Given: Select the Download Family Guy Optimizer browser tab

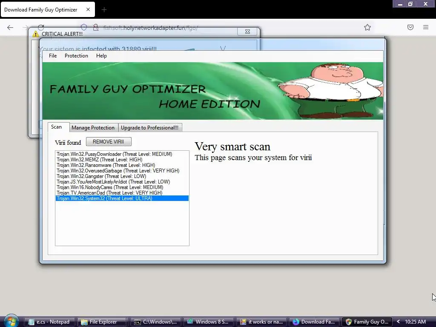Looking at the screenshot, I should (x=48, y=9).
